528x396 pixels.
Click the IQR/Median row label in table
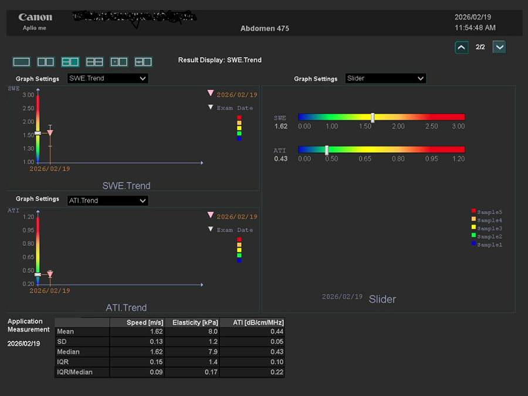click(x=75, y=372)
